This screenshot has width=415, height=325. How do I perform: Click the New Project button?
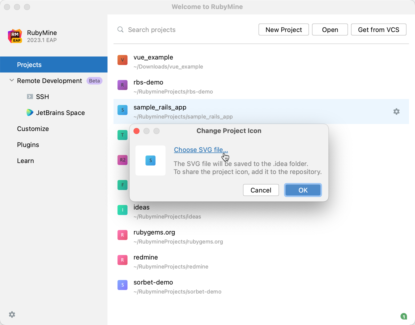point(283,30)
